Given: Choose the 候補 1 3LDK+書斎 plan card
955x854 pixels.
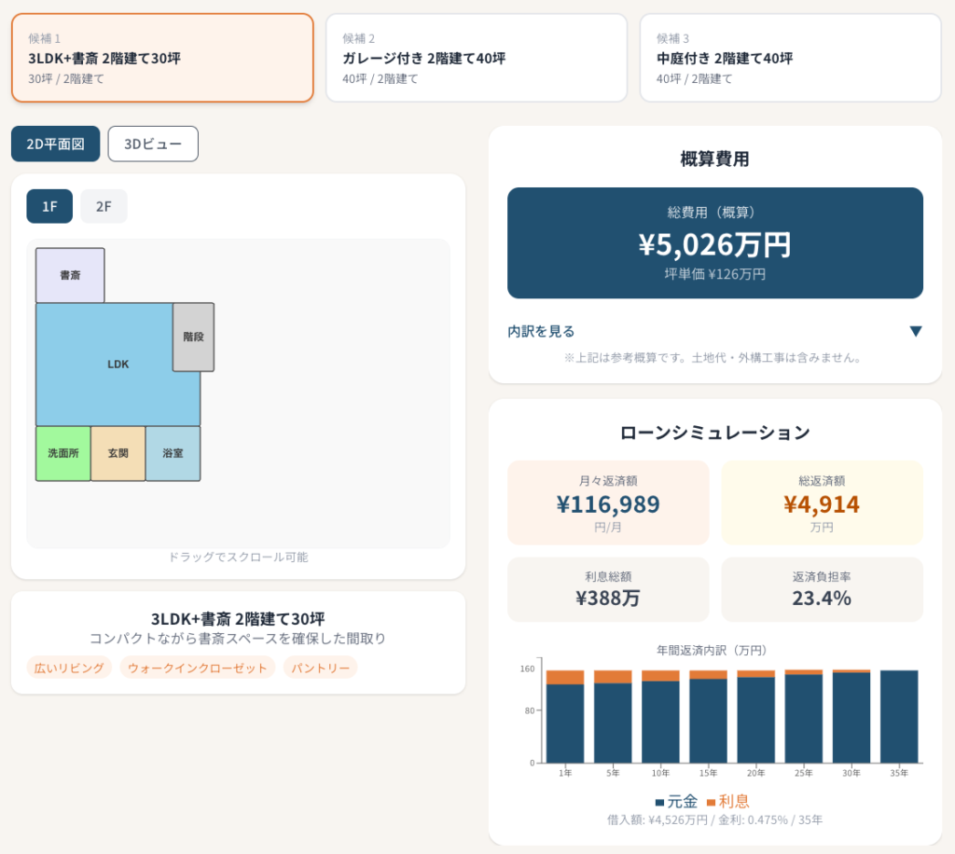Looking at the screenshot, I should click(162, 58).
